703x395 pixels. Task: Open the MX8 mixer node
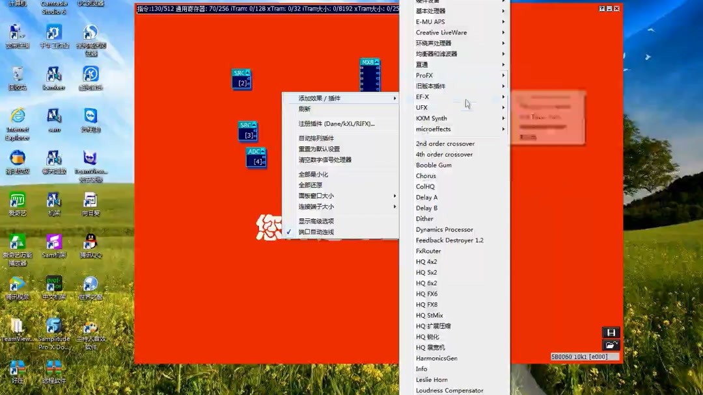(370, 78)
